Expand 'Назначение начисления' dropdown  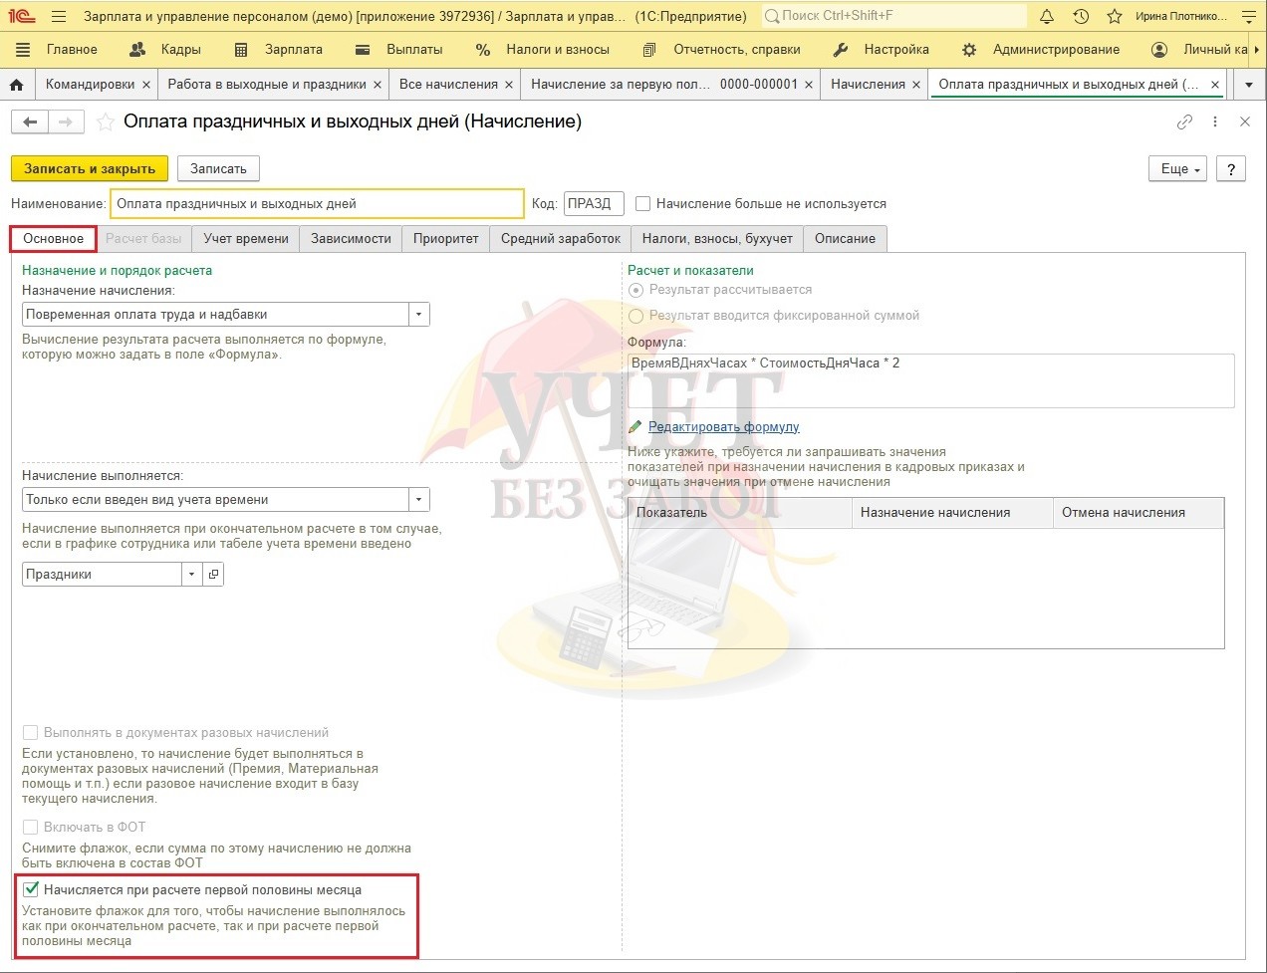pos(419,315)
